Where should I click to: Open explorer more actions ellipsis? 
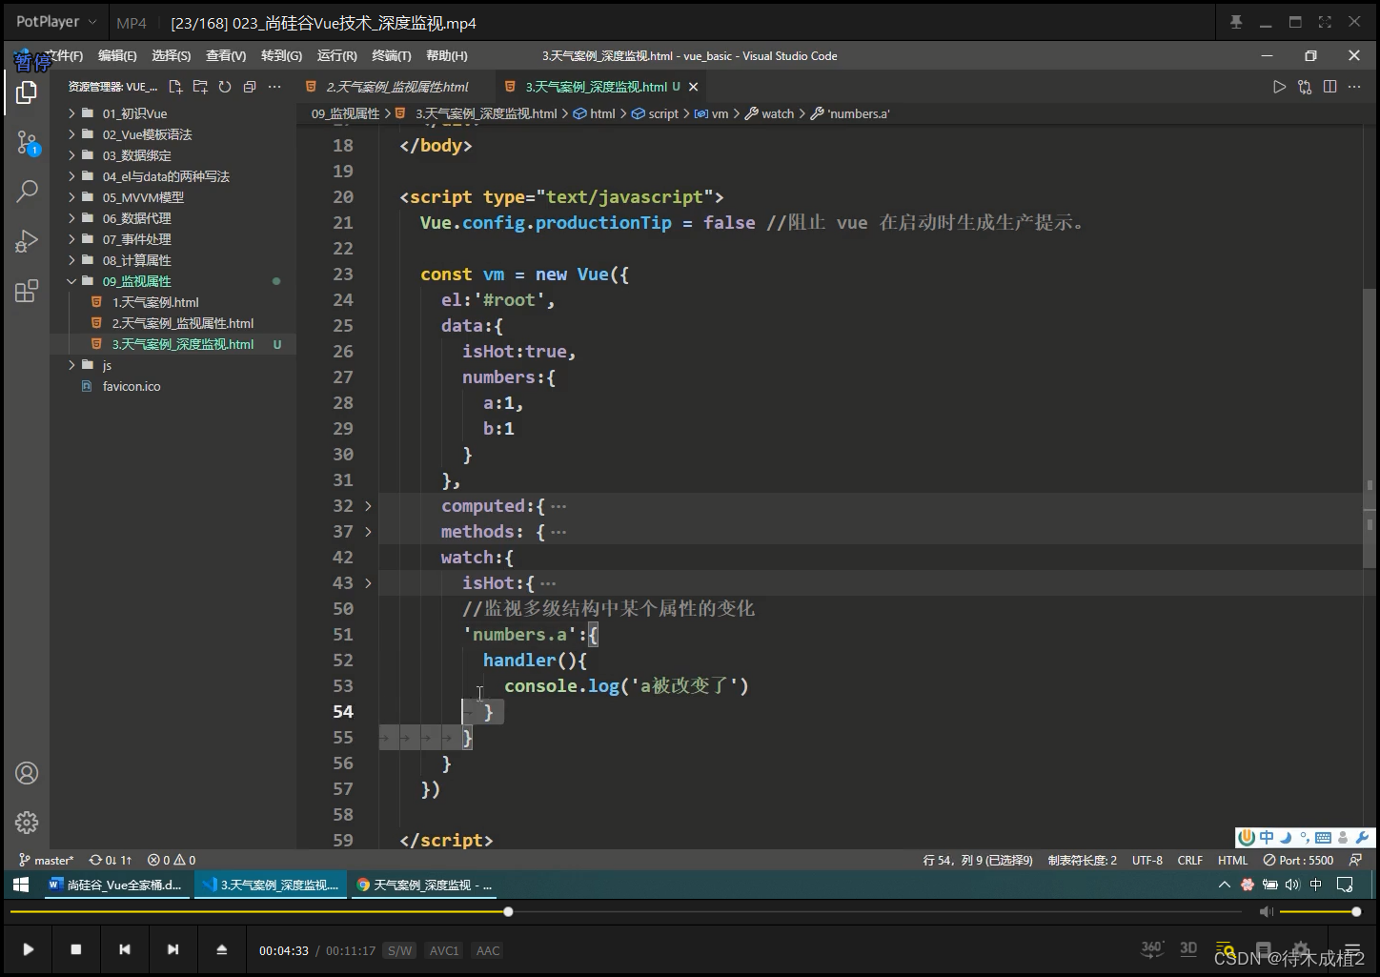tap(274, 87)
